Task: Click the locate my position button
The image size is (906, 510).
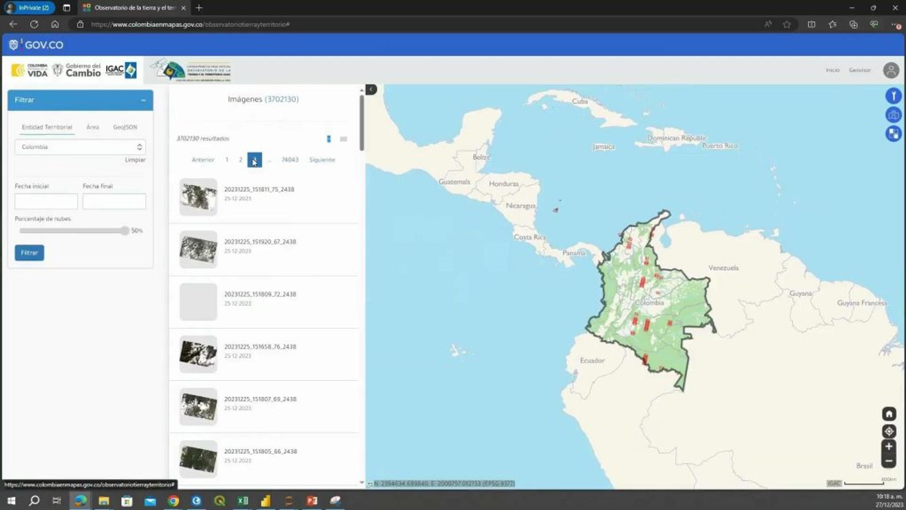Action: point(889,431)
